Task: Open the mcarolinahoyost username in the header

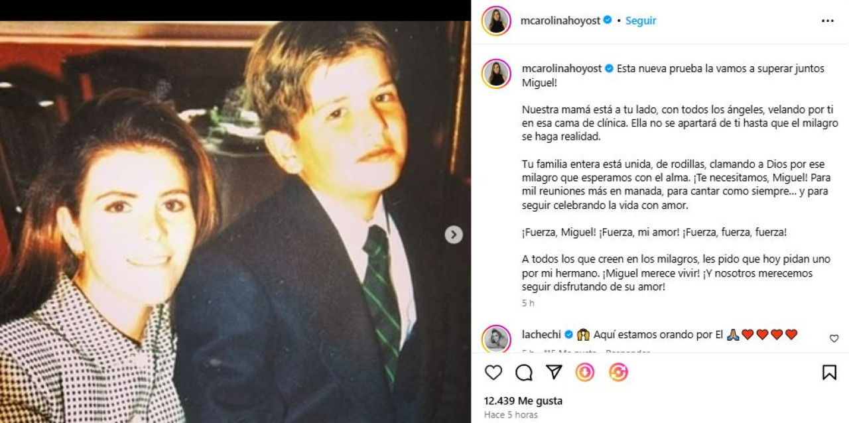Action: 560,21
